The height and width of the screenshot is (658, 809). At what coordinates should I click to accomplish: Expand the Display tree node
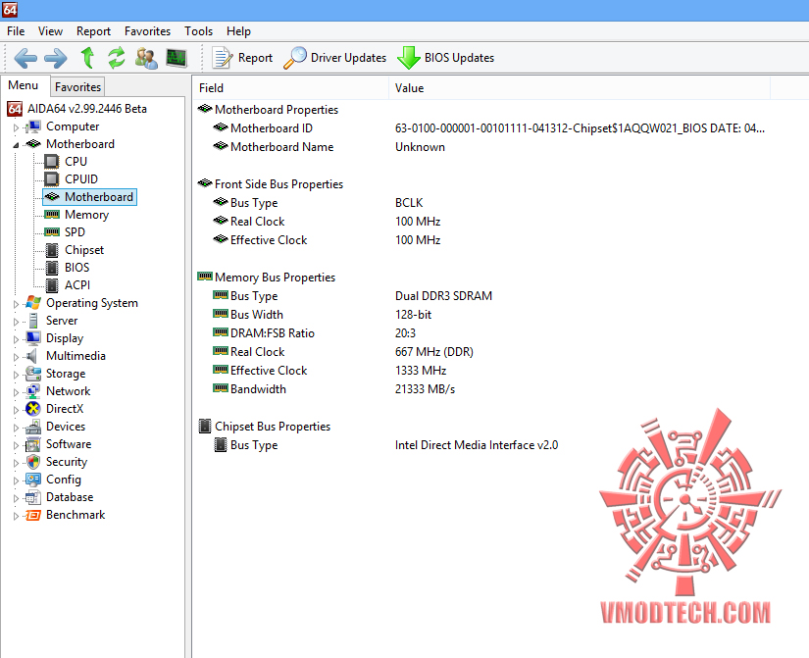16,339
